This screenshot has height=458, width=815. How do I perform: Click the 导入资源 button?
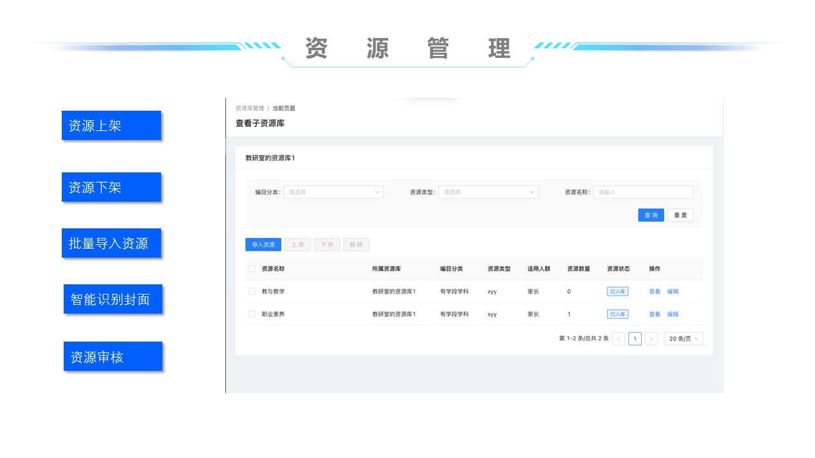tap(263, 245)
